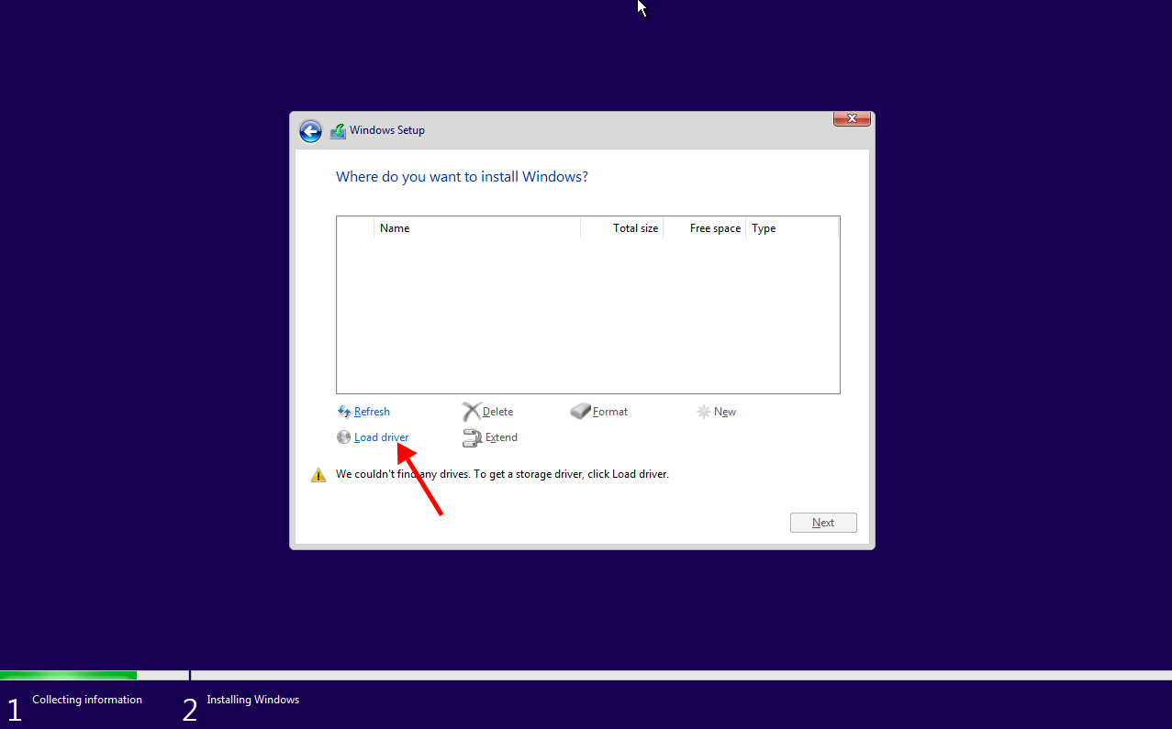Click the Windows Setup title bar icon
Image resolution: width=1172 pixels, height=729 pixels.
[338, 130]
